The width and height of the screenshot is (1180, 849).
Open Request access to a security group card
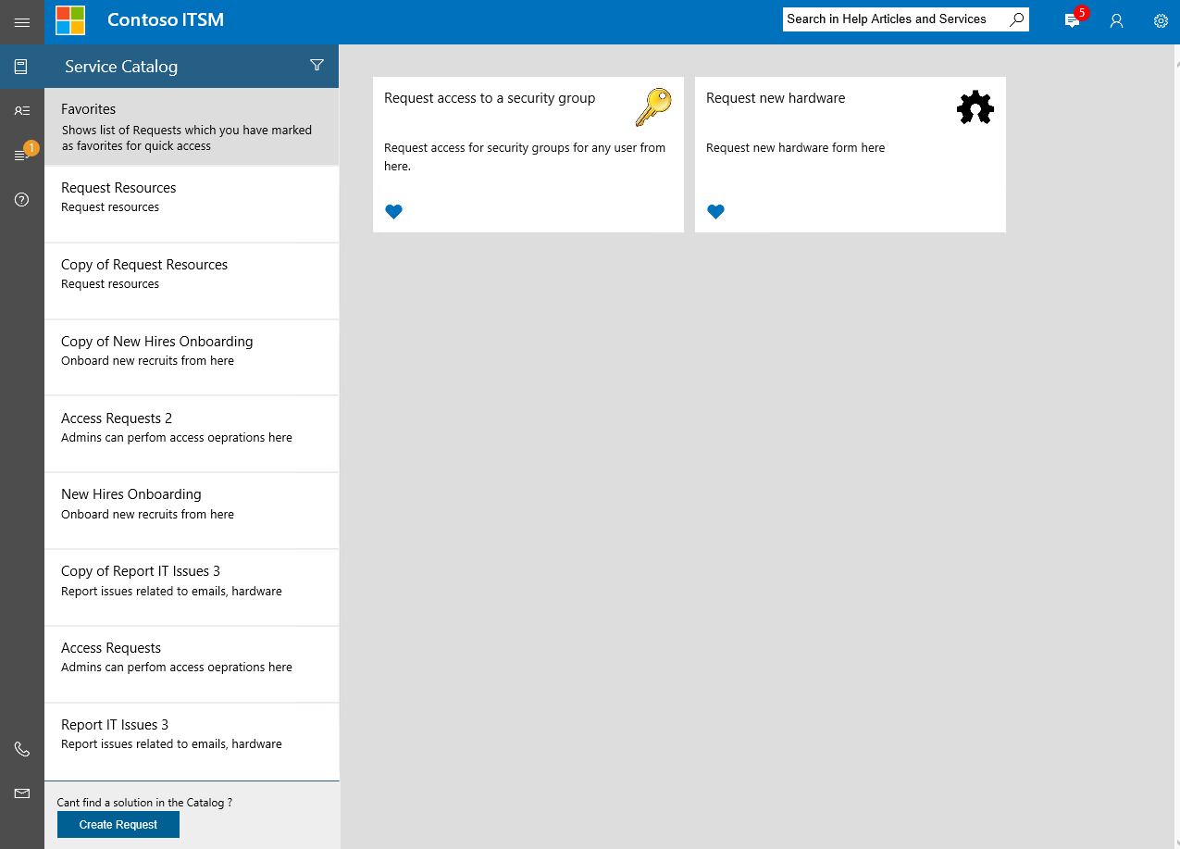click(x=528, y=155)
